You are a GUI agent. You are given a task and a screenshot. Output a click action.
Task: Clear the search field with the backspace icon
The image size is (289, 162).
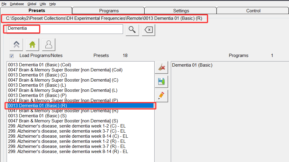[149, 30]
